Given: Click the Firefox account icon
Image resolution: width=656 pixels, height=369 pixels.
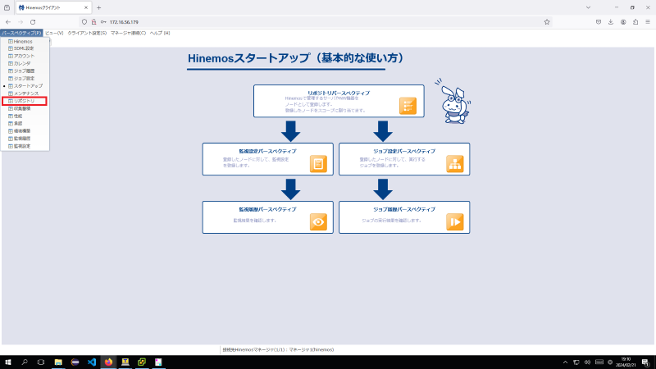Looking at the screenshot, I should coord(623,22).
